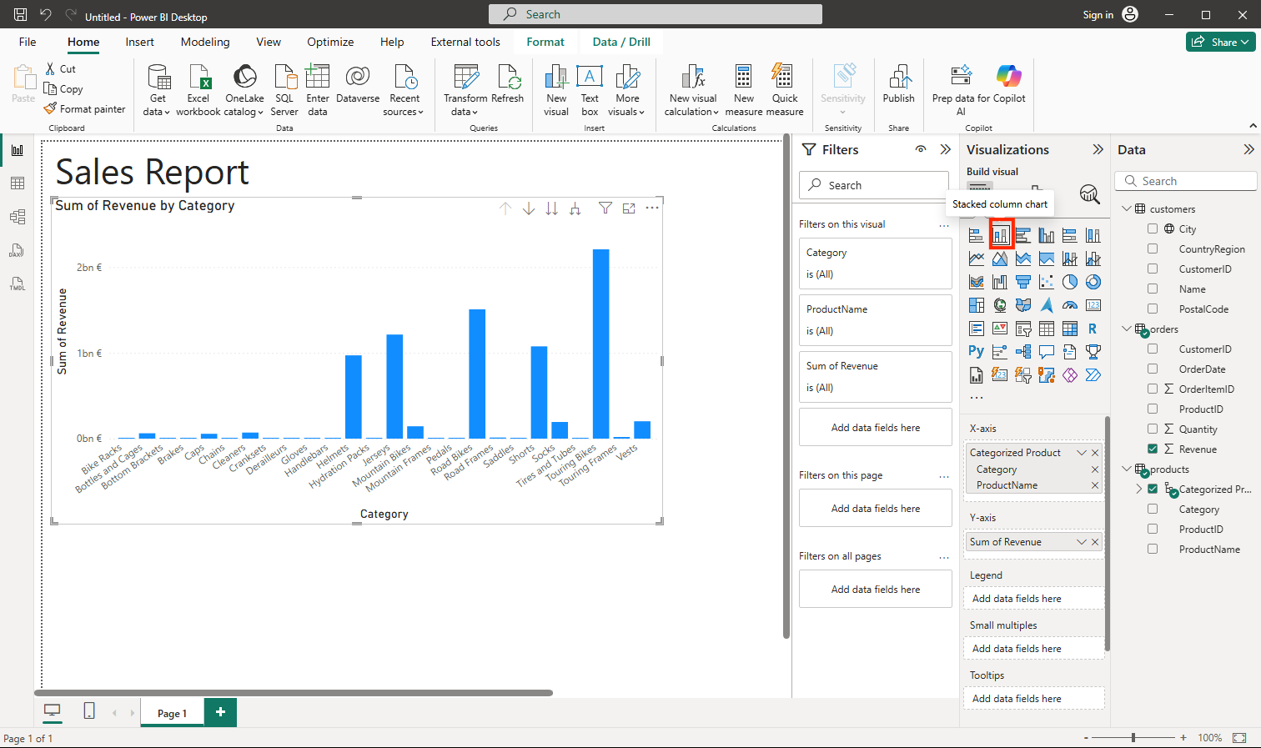
Task: Check the CountryRegion field checkbox
Action: 1153,248
